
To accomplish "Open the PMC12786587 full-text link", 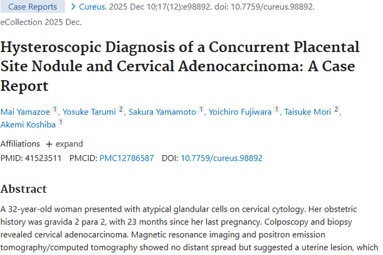I will 127,158.
